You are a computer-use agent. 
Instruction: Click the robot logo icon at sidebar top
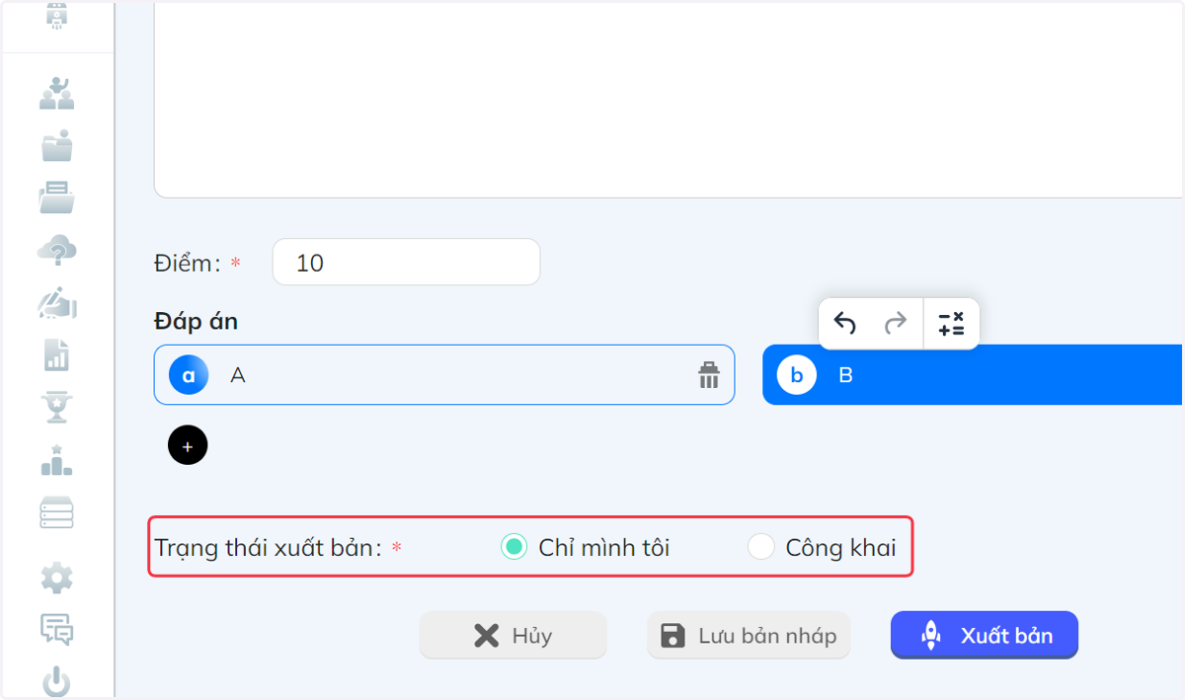57,16
